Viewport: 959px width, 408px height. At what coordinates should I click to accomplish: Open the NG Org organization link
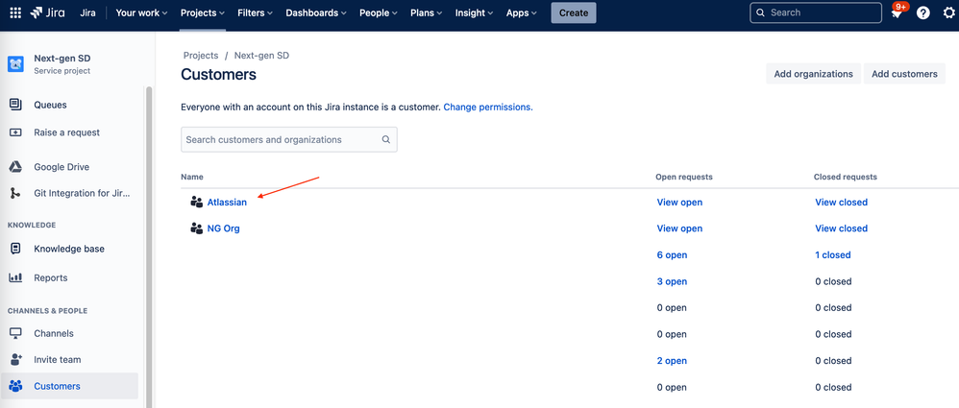[223, 228]
